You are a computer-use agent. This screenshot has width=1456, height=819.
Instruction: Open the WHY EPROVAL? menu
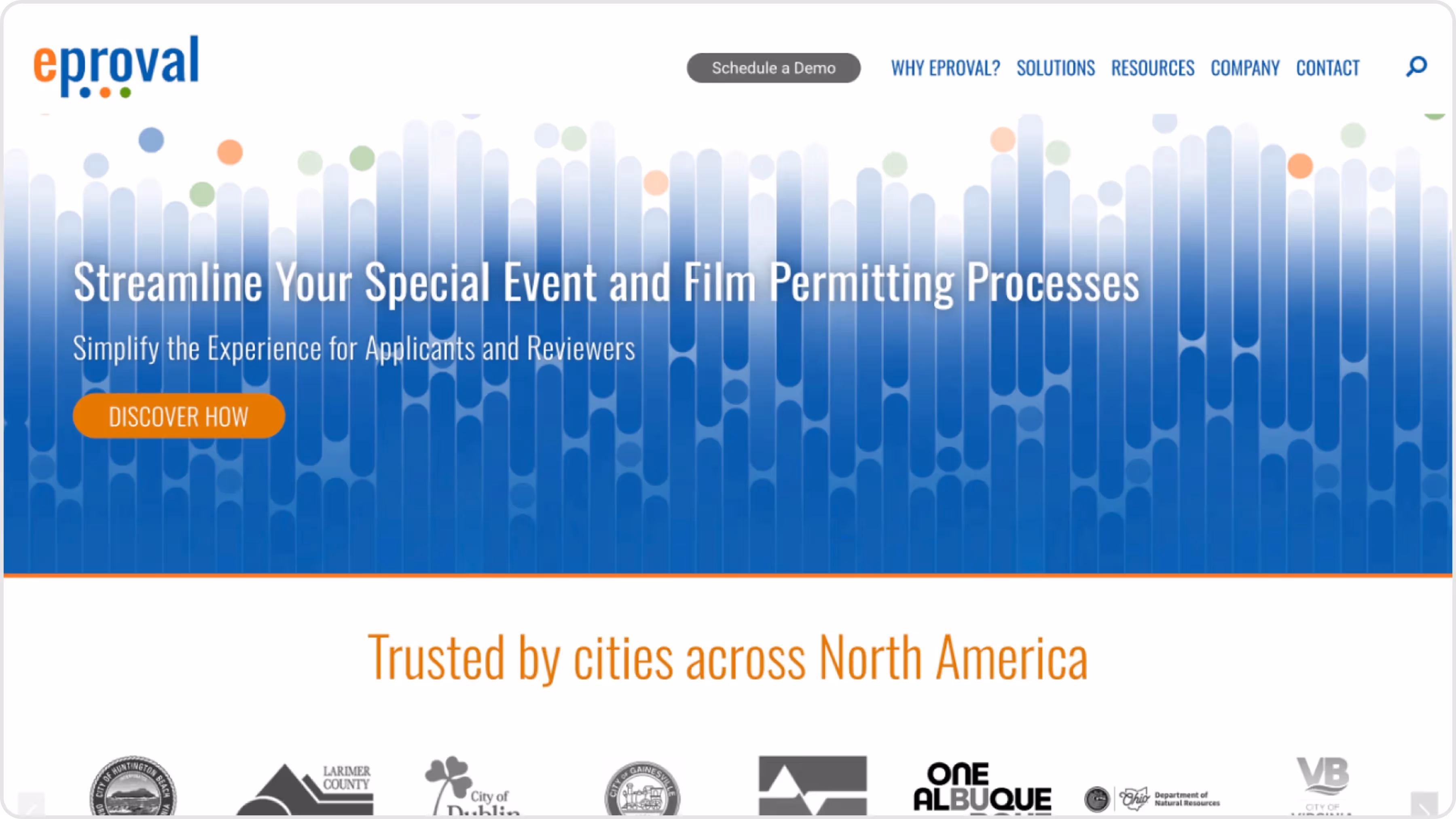[x=945, y=68]
